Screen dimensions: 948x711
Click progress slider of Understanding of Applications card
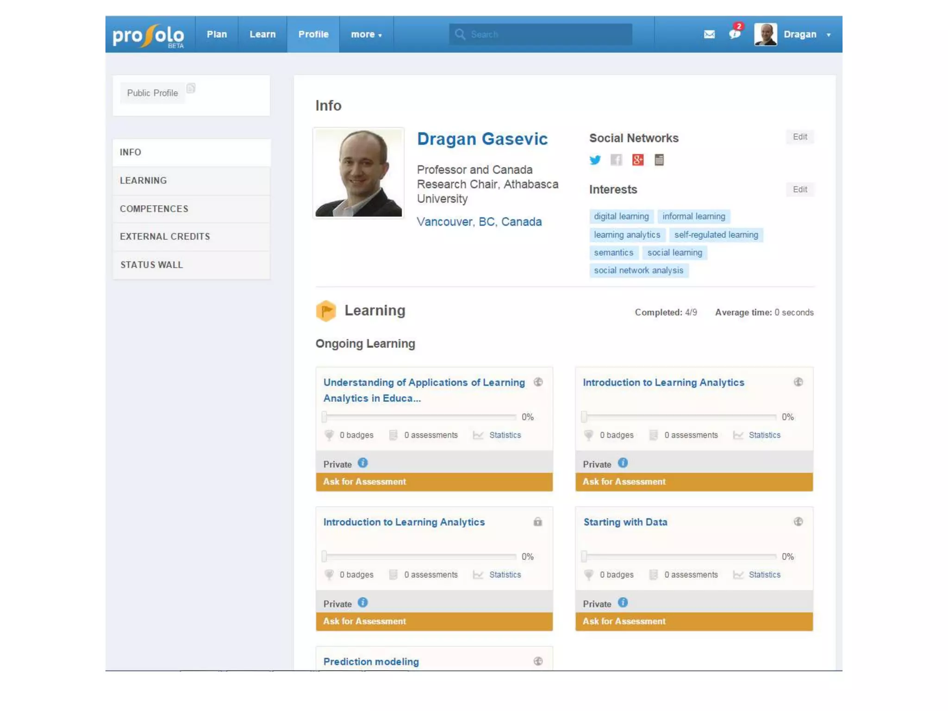[x=419, y=417]
